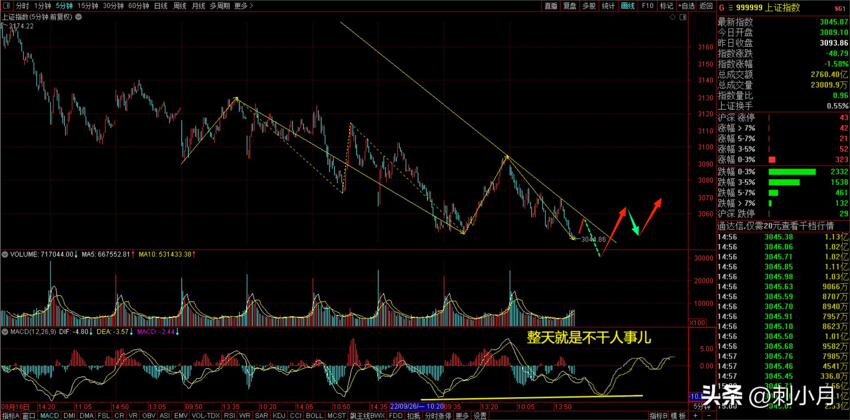
Task: Expand the MACD indicator options
Action: point(5,332)
